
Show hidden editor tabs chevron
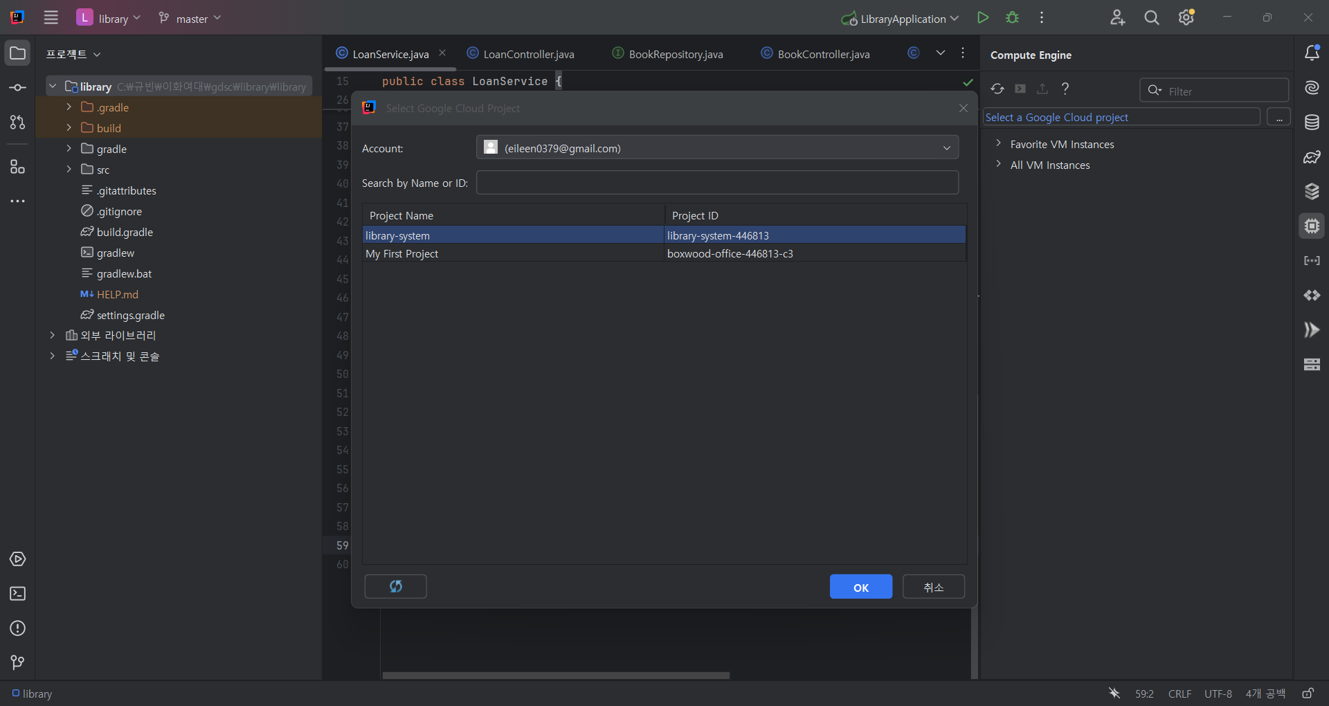pyautogui.click(x=941, y=53)
